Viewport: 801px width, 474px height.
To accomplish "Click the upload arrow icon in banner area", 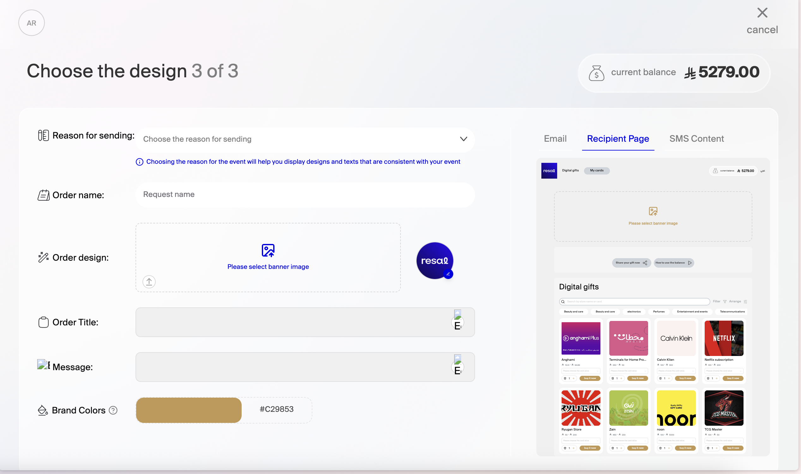I will coord(149,282).
